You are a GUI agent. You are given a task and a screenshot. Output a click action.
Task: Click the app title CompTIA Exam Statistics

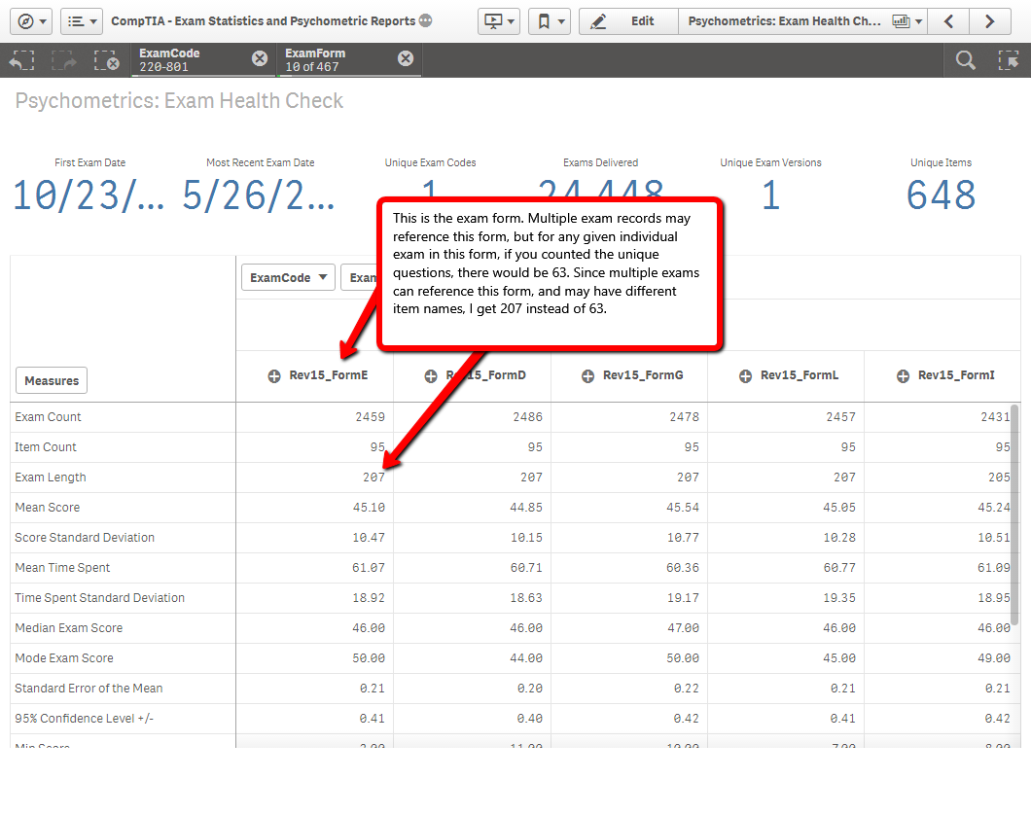263,21
